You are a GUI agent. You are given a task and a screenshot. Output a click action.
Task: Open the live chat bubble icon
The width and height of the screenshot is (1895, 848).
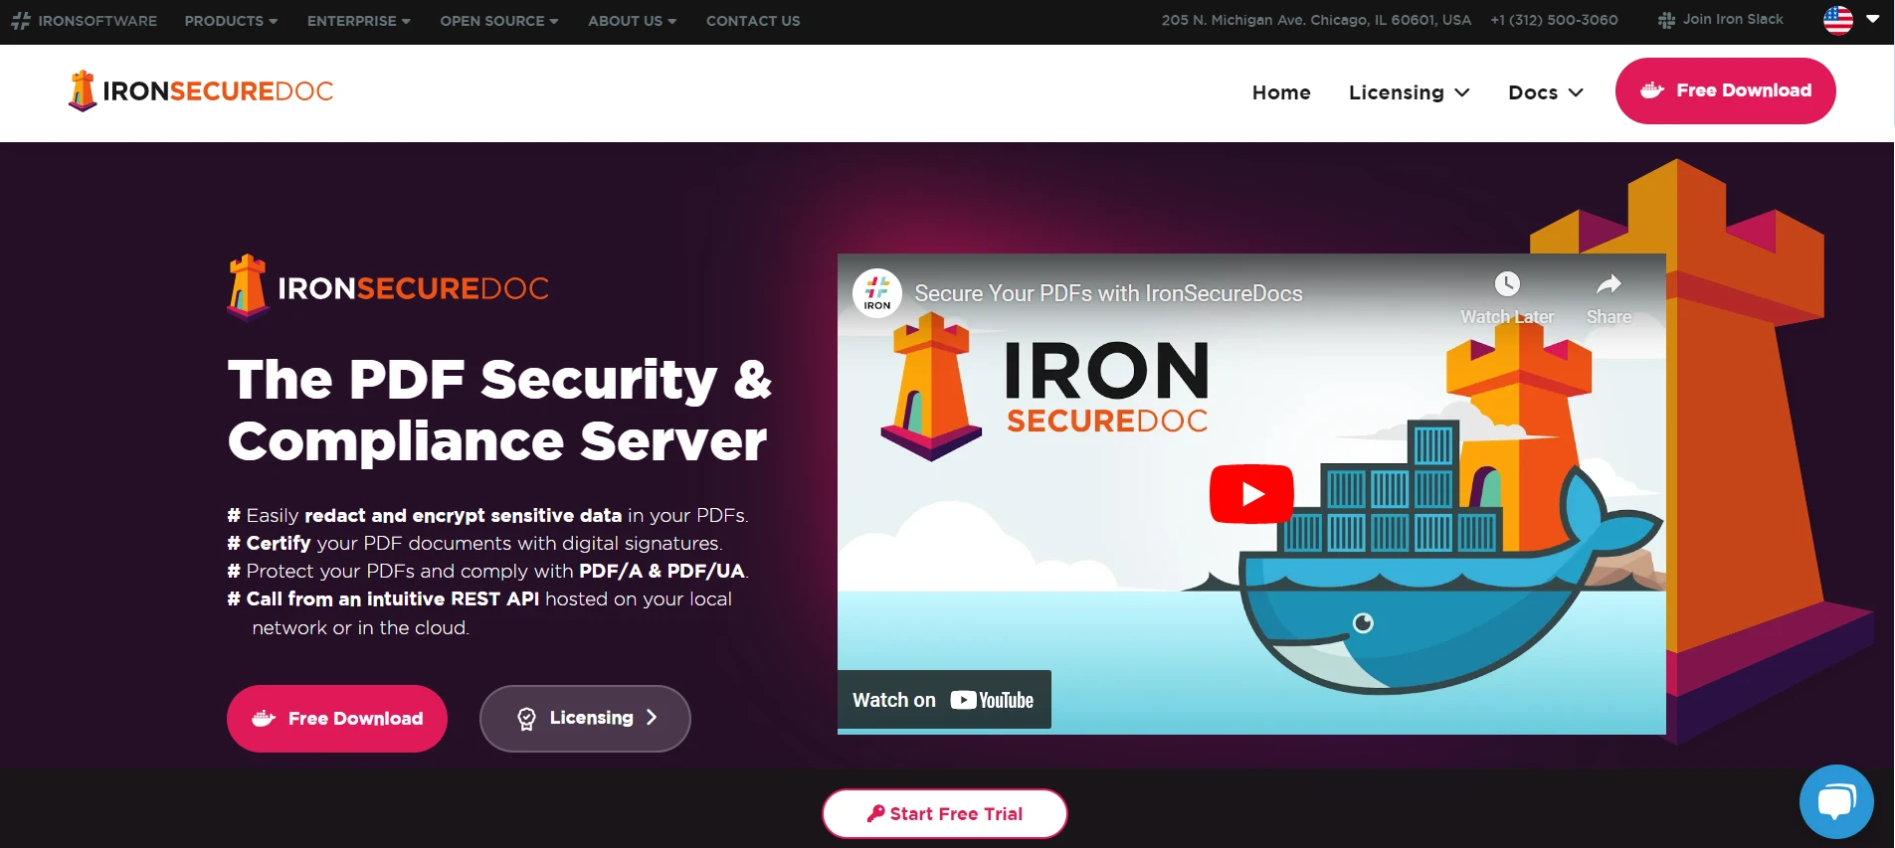point(1836,801)
